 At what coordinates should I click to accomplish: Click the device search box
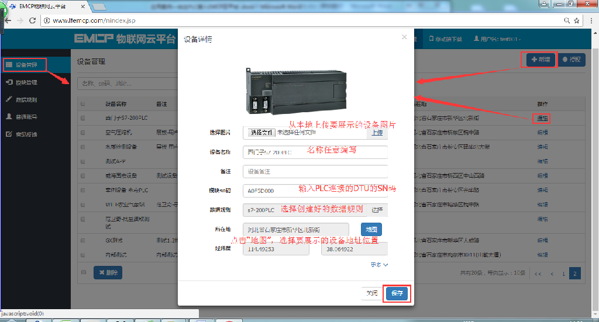pyautogui.click(x=128, y=84)
